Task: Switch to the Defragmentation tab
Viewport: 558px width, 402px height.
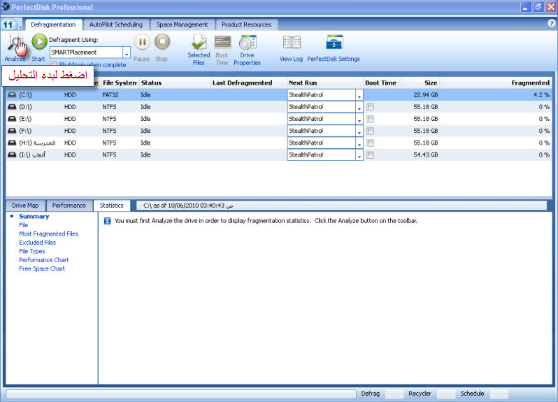Action: 53,24
